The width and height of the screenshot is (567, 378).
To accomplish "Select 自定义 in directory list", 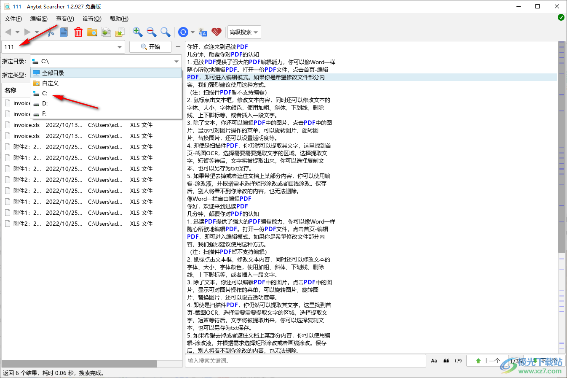I will pyautogui.click(x=106, y=83).
